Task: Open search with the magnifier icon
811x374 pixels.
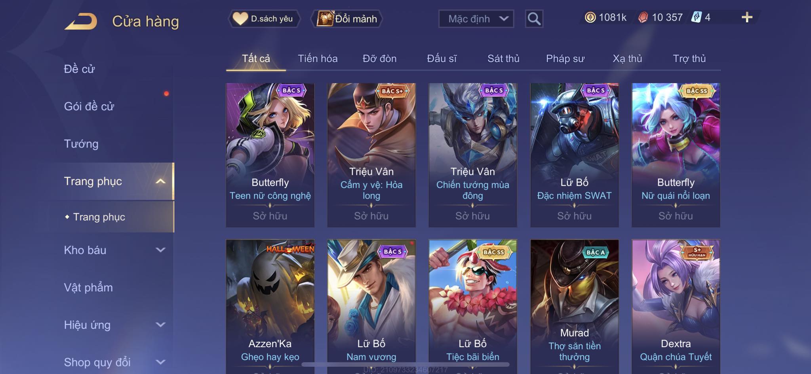Action: click(534, 19)
